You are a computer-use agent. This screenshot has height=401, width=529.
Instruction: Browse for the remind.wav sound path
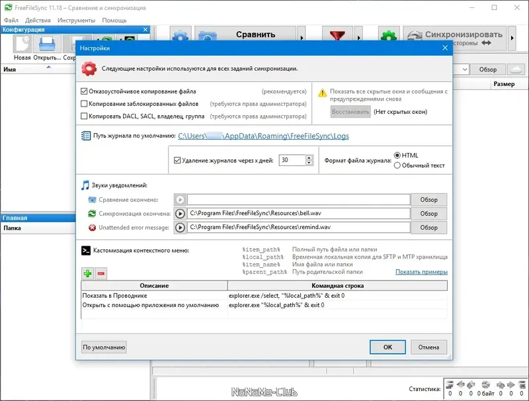coord(428,228)
